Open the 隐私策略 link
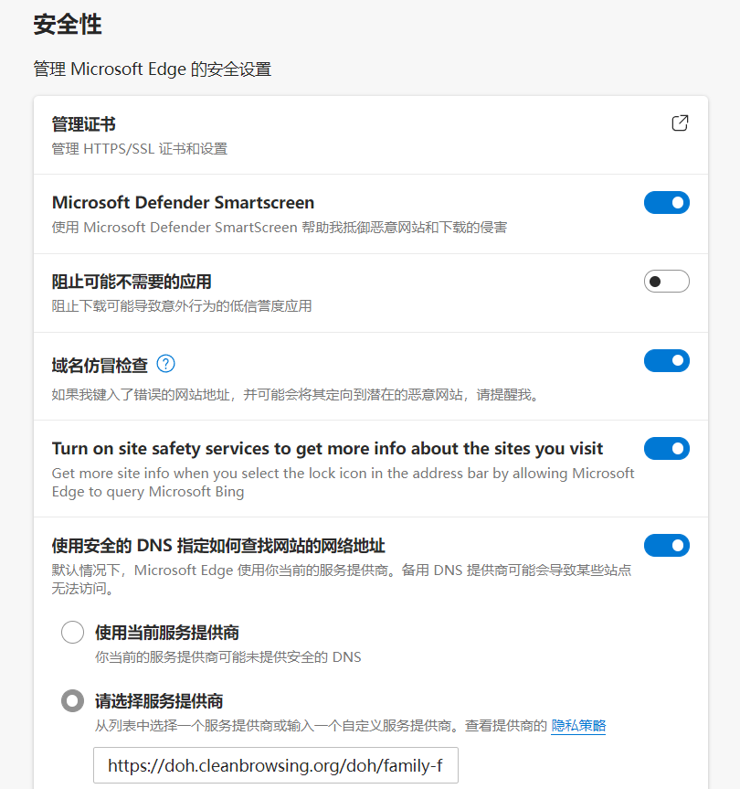The height and width of the screenshot is (789, 740). 578,726
